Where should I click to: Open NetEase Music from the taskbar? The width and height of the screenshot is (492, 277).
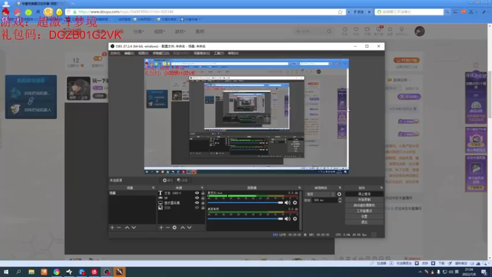click(94, 271)
